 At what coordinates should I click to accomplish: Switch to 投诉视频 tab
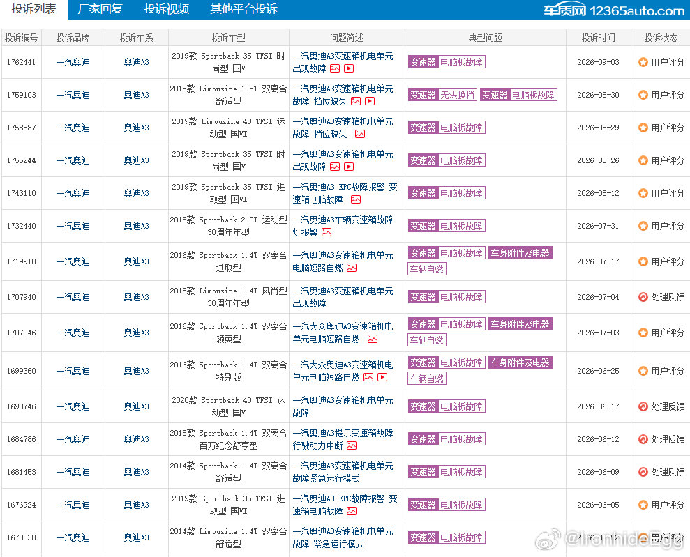click(166, 9)
